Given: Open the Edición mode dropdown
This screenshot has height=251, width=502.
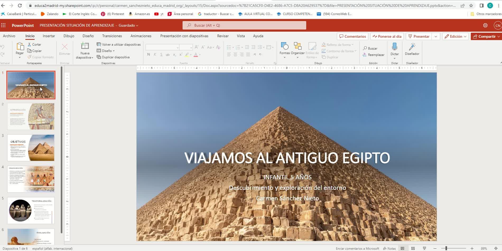Looking at the screenshot, I should point(456,36).
